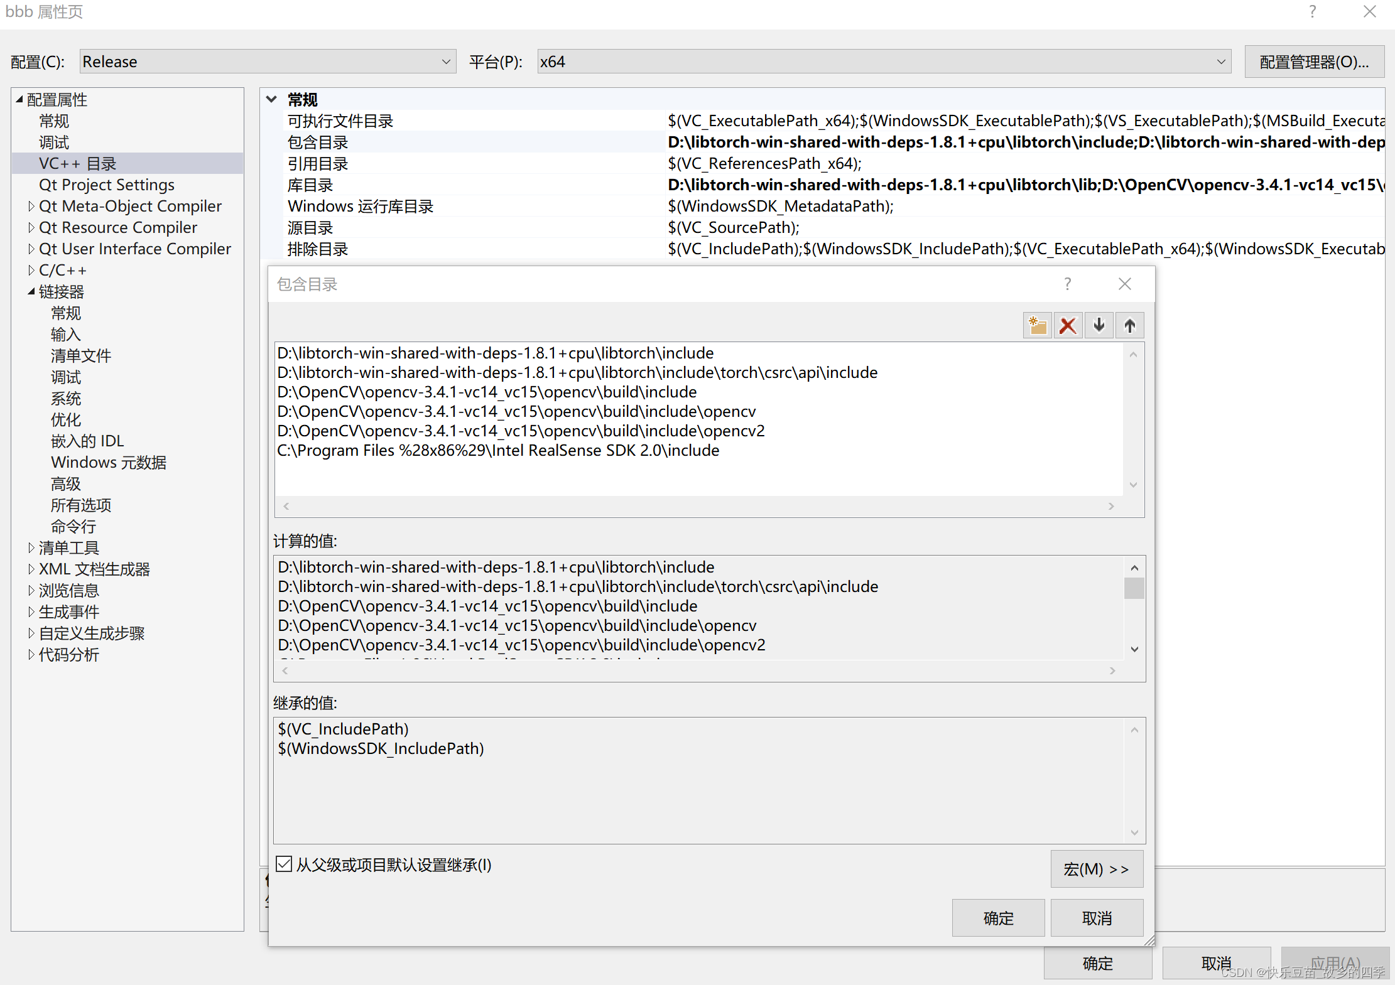Viewport: 1395px width, 985px height.
Task: Expand the 清单工具 node
Action: 31,547
